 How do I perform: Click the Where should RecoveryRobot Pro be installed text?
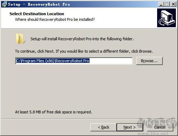pyautogui.click(x=55, y=19)
